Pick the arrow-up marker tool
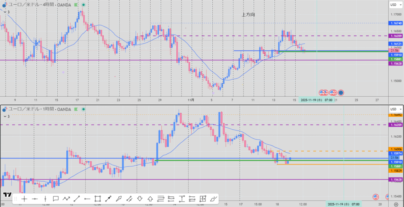Viewport: 404px width, 207px height. click(x=150, y=199)
